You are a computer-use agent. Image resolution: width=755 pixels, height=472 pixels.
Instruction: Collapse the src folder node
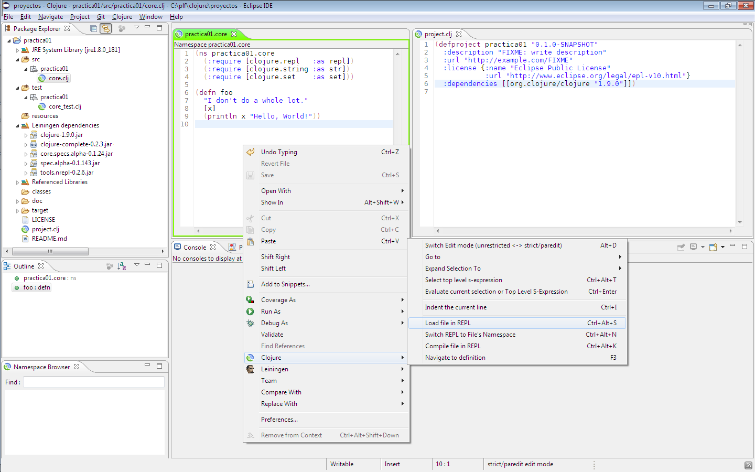click(x=17, y=60)
